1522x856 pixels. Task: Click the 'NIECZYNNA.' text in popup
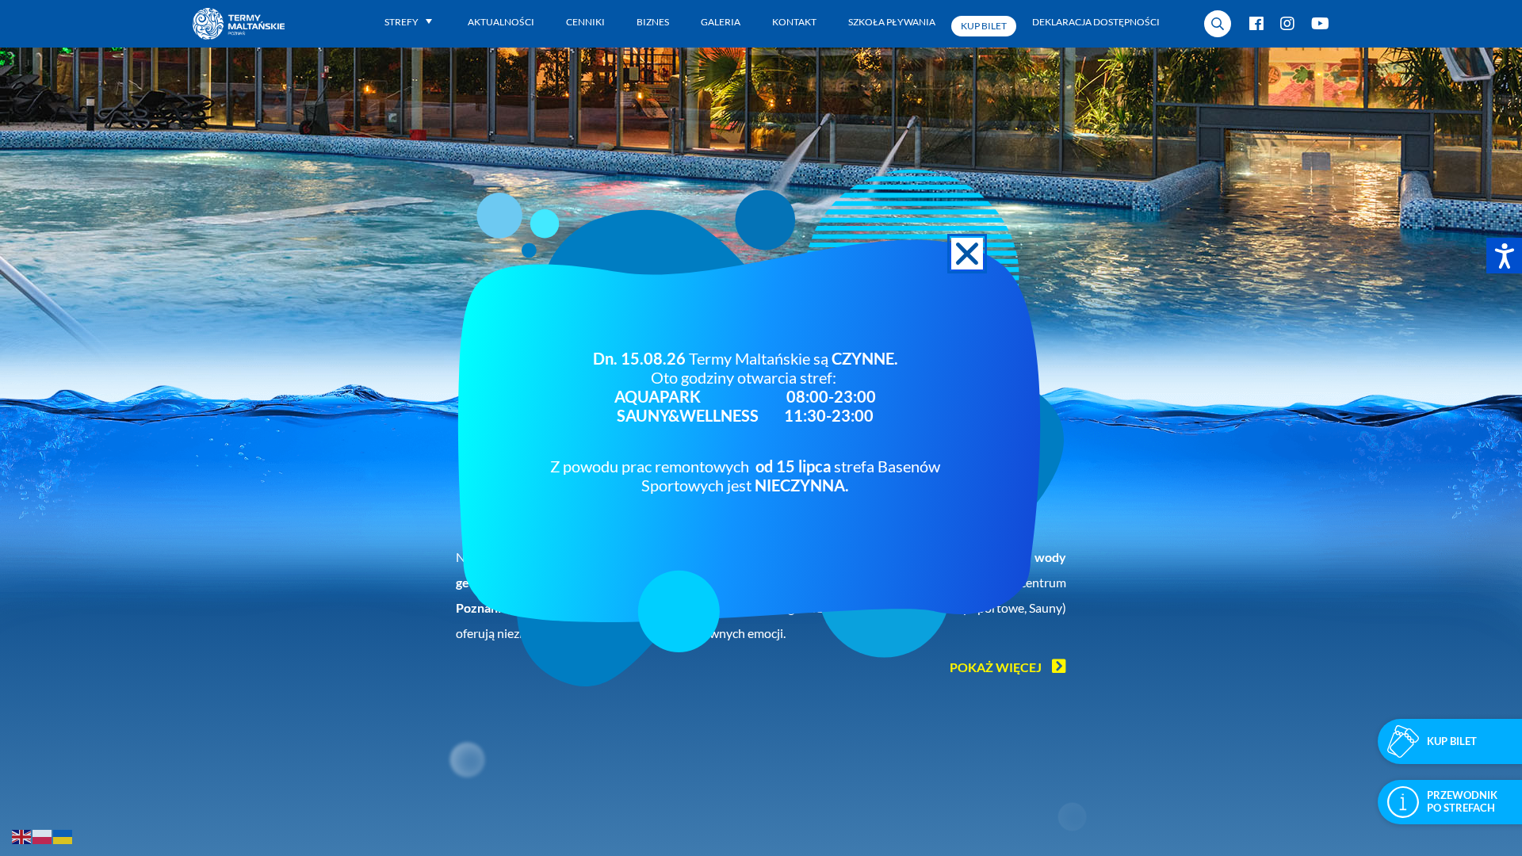[x=801, y=485]
